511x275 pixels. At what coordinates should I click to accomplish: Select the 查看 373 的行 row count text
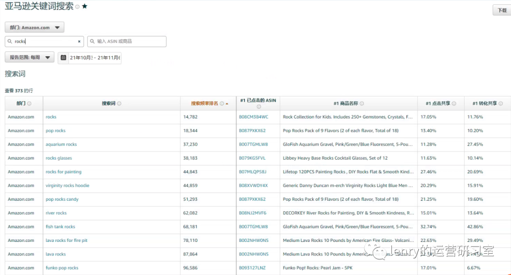(19, 90)
